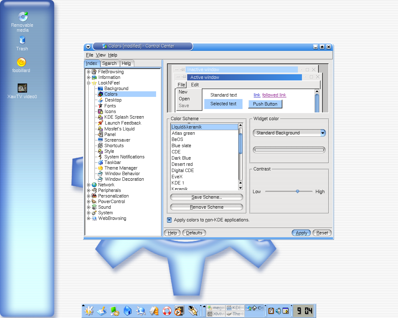Click the Save Scheme button
This screenshot has height=318, width=398.
tap(206, 197)
